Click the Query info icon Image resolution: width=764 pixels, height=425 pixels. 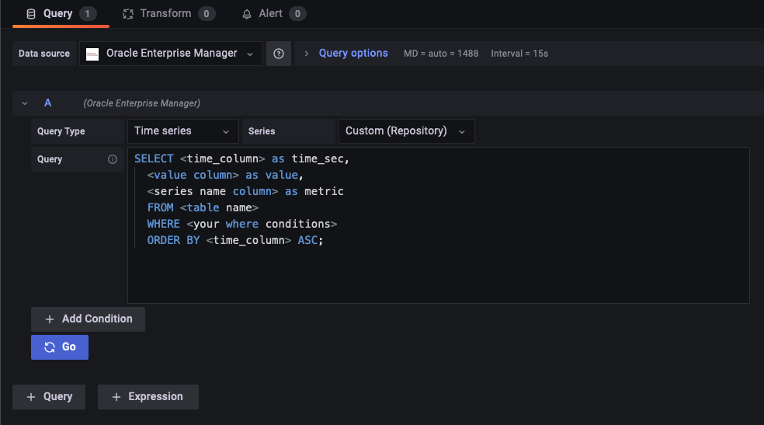point(113,159)
